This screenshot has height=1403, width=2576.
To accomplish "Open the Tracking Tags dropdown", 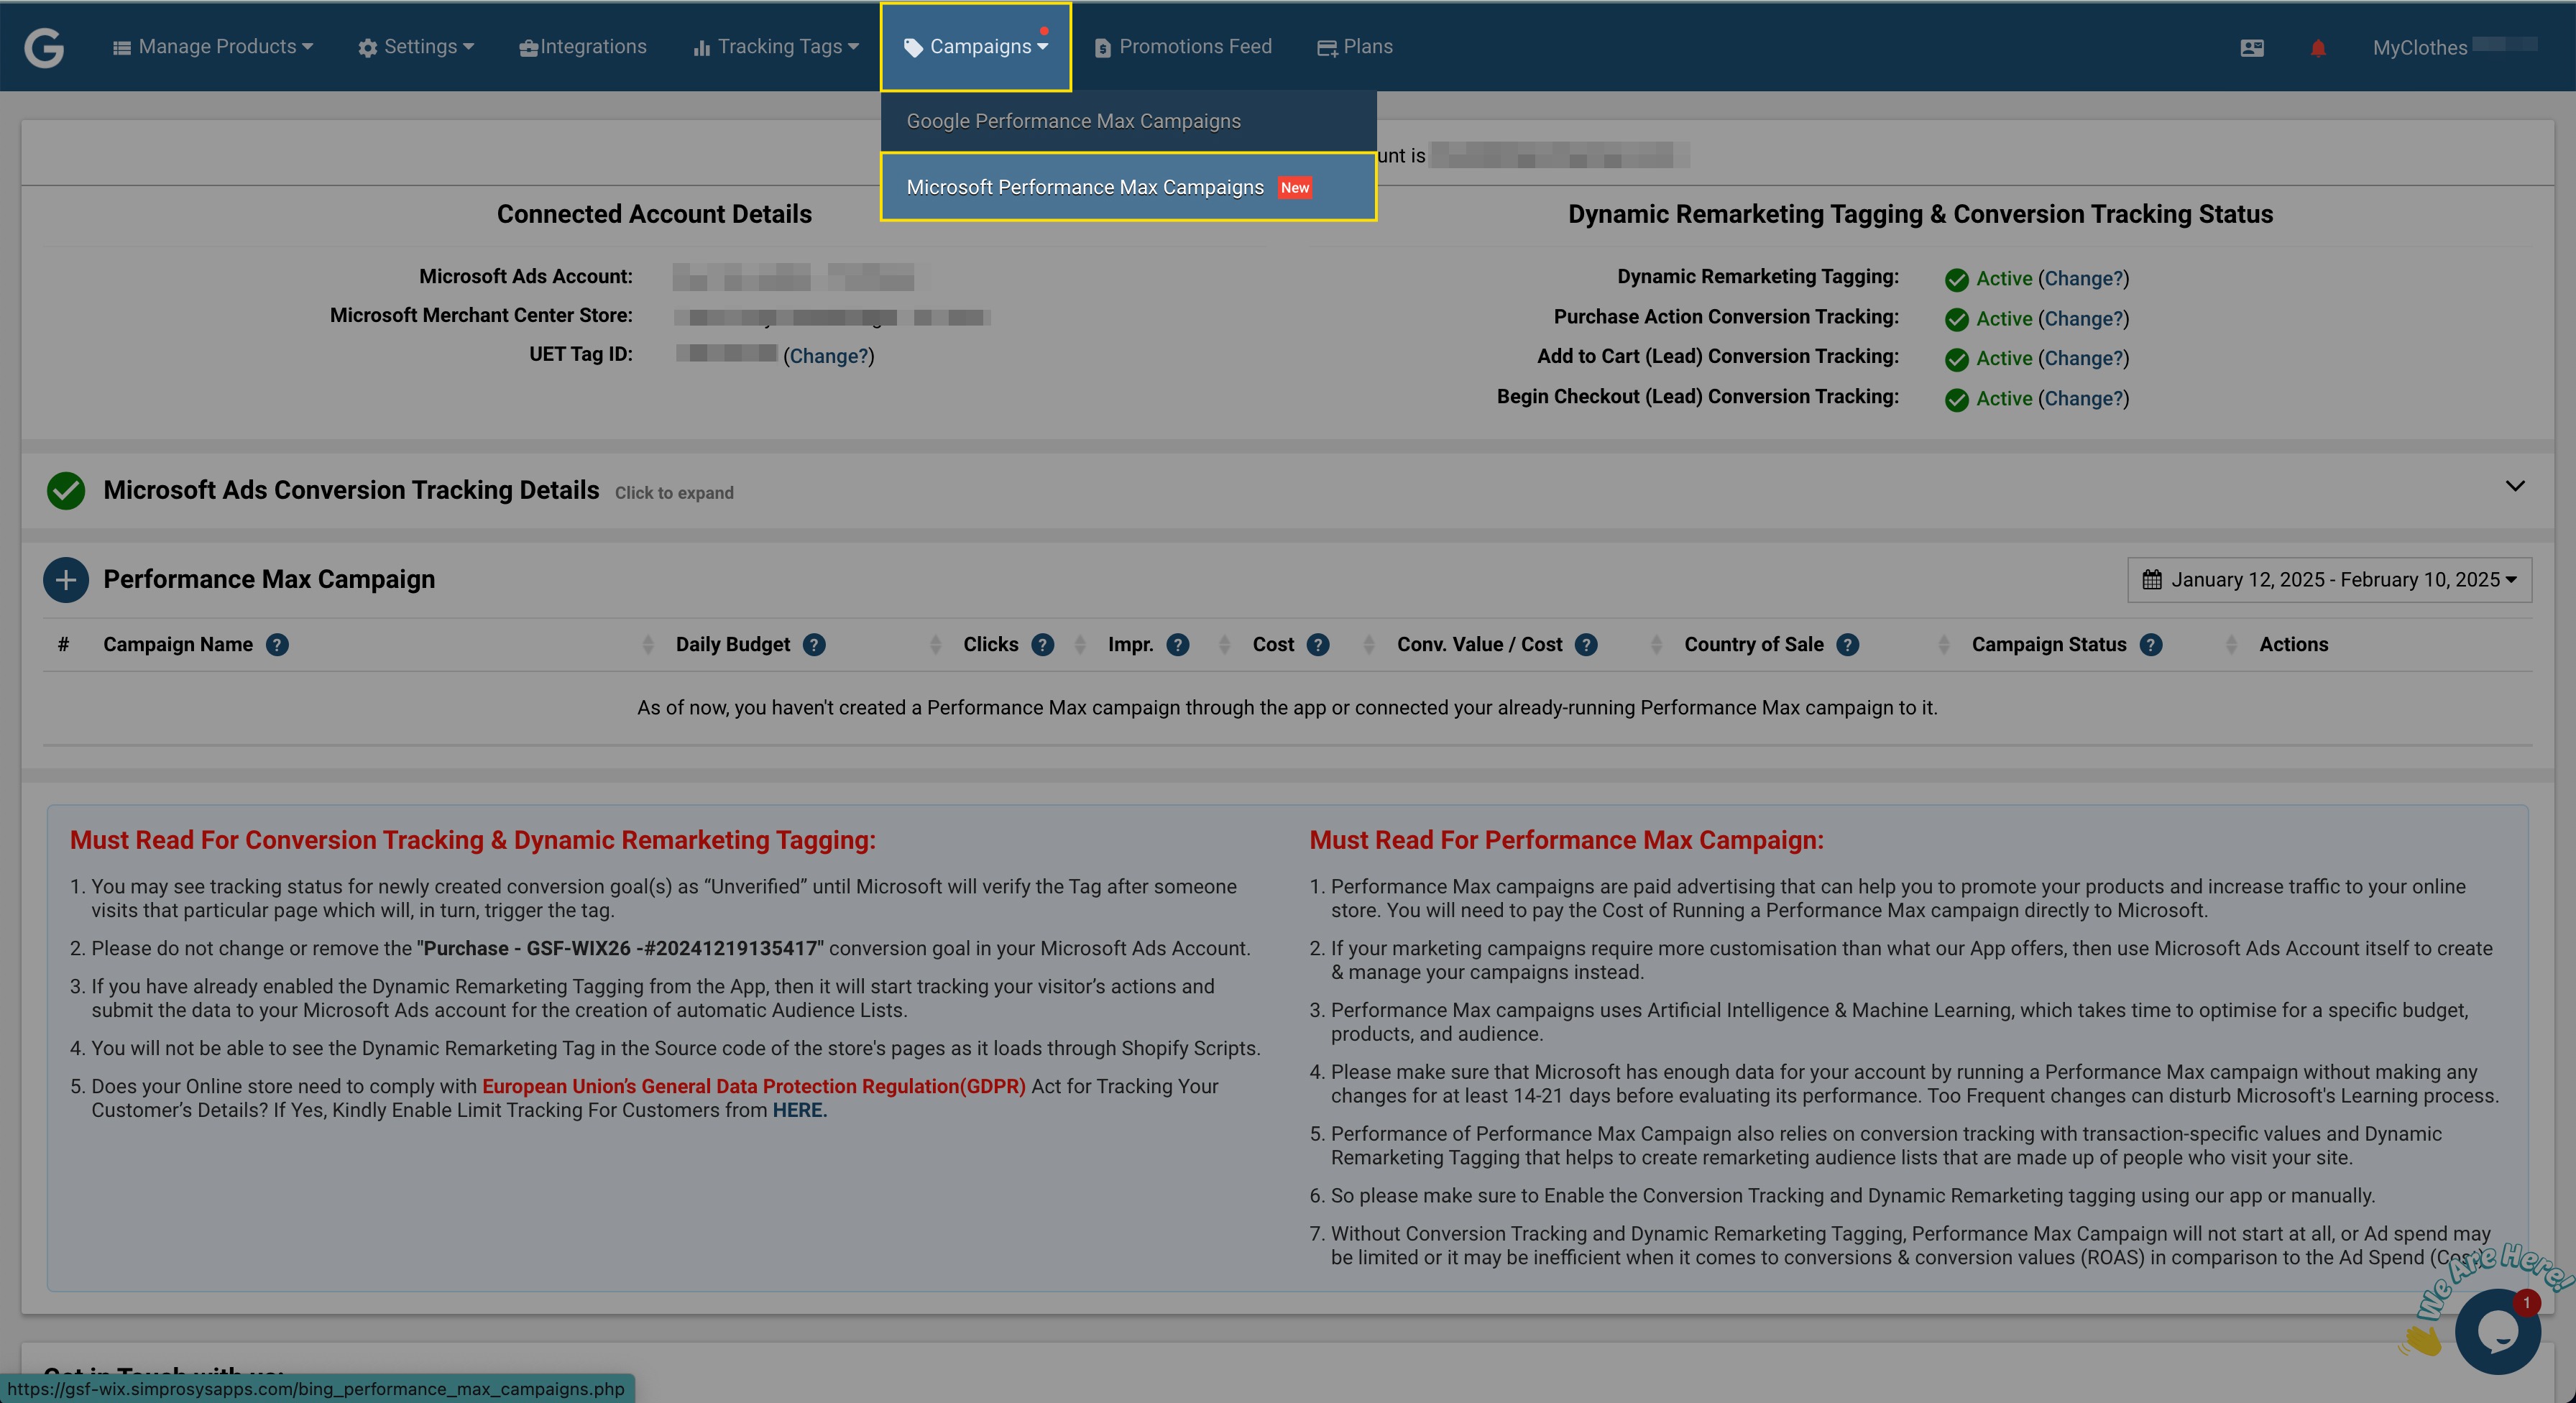I will point(776,47).
